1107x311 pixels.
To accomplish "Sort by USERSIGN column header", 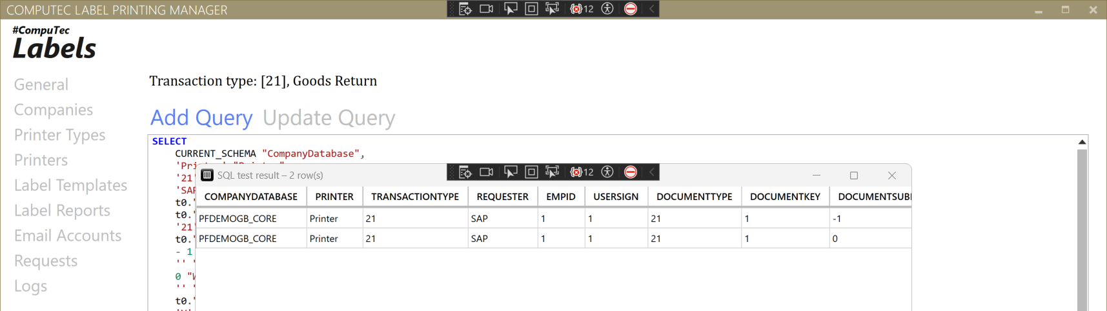I will coord(616,196).
